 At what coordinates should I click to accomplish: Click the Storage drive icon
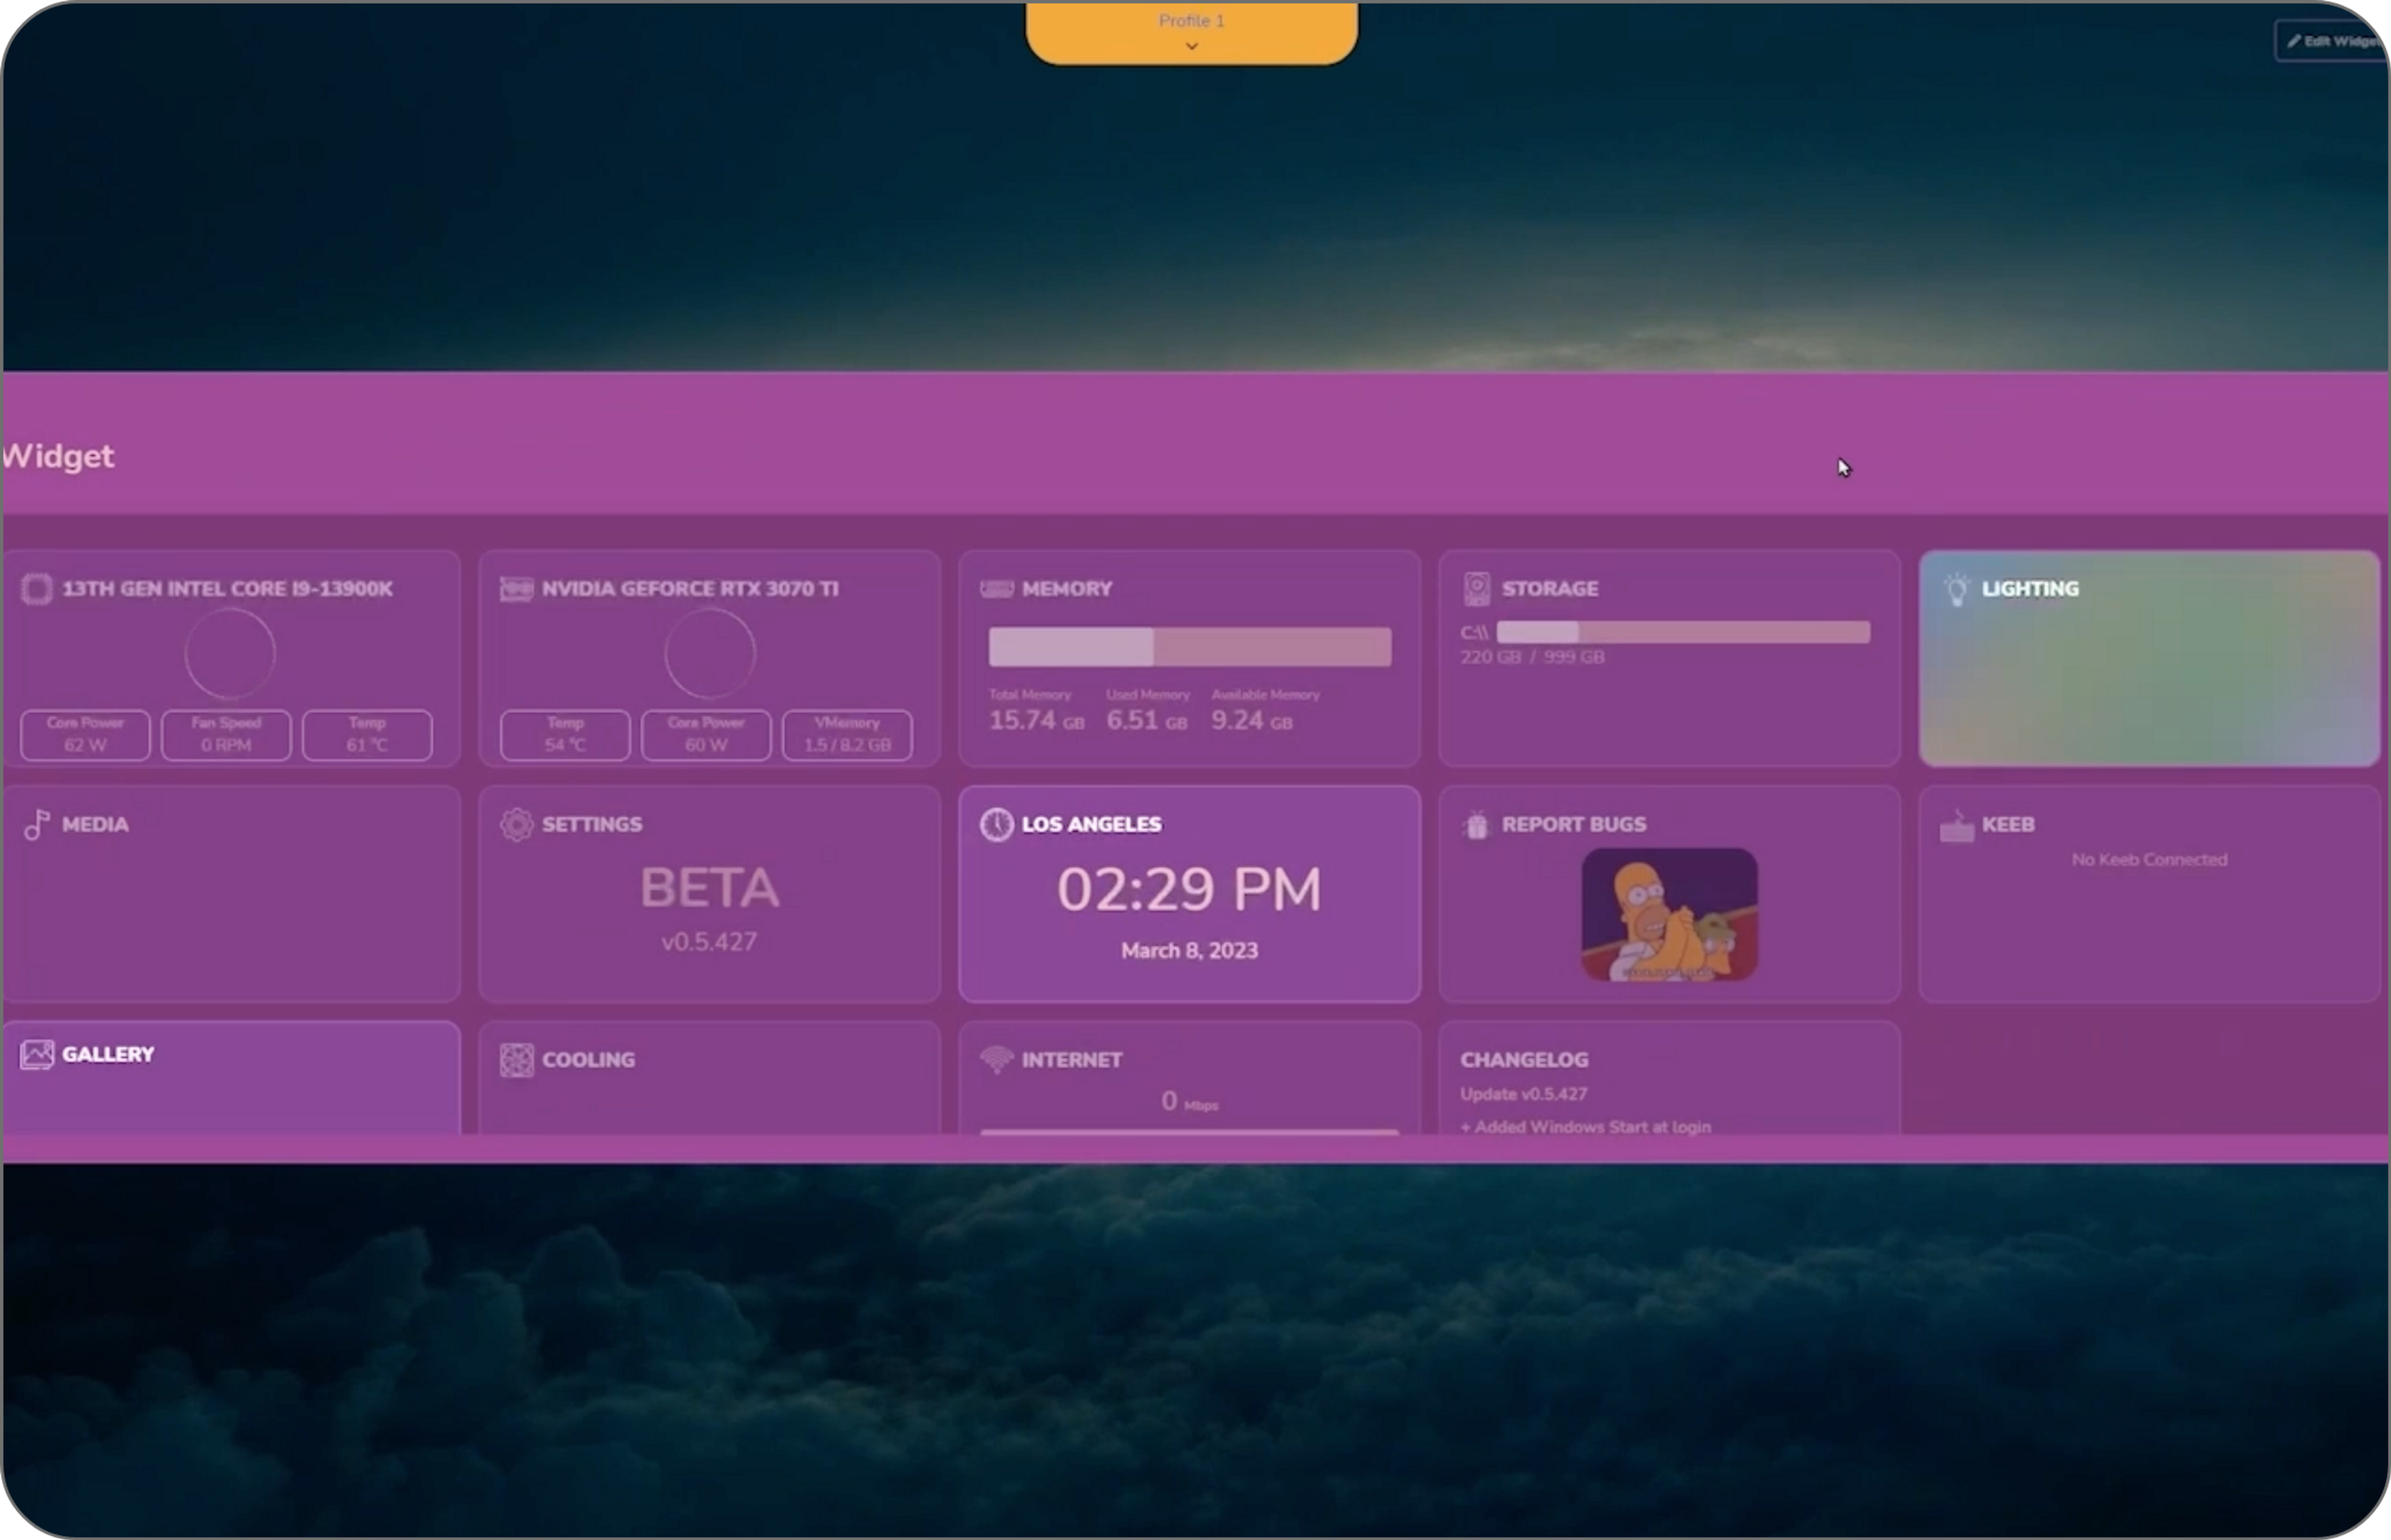tap(1476, 588)
